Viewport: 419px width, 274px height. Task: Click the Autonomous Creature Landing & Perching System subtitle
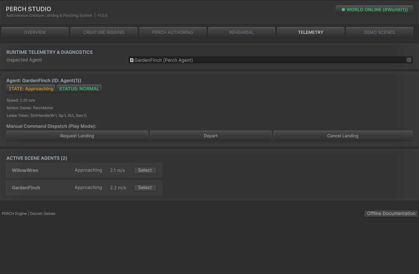pyautogui.click(x=49, y=15)
